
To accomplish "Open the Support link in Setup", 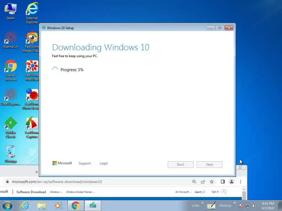I will (x=85, y=163).
